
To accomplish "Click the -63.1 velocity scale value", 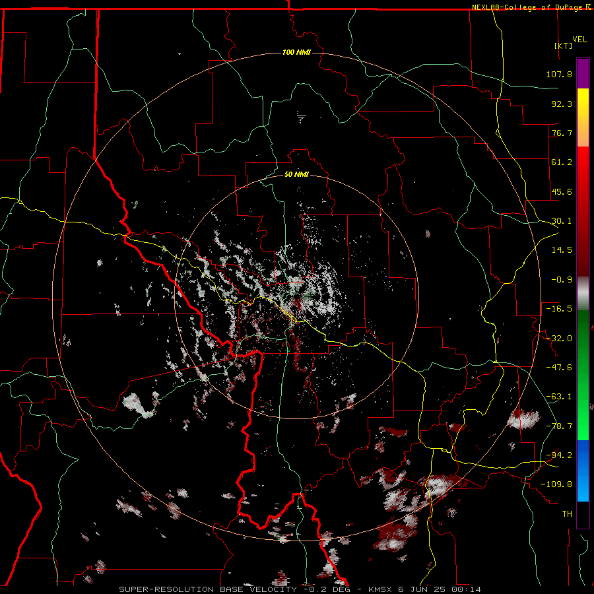I will point(559,397).
